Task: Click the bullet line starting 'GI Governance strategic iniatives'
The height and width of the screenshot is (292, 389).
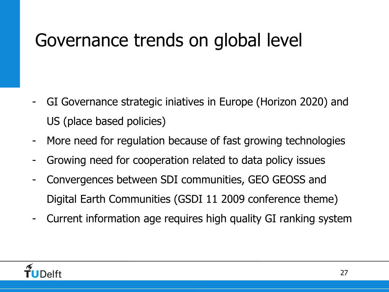Action: click(198, 102)
